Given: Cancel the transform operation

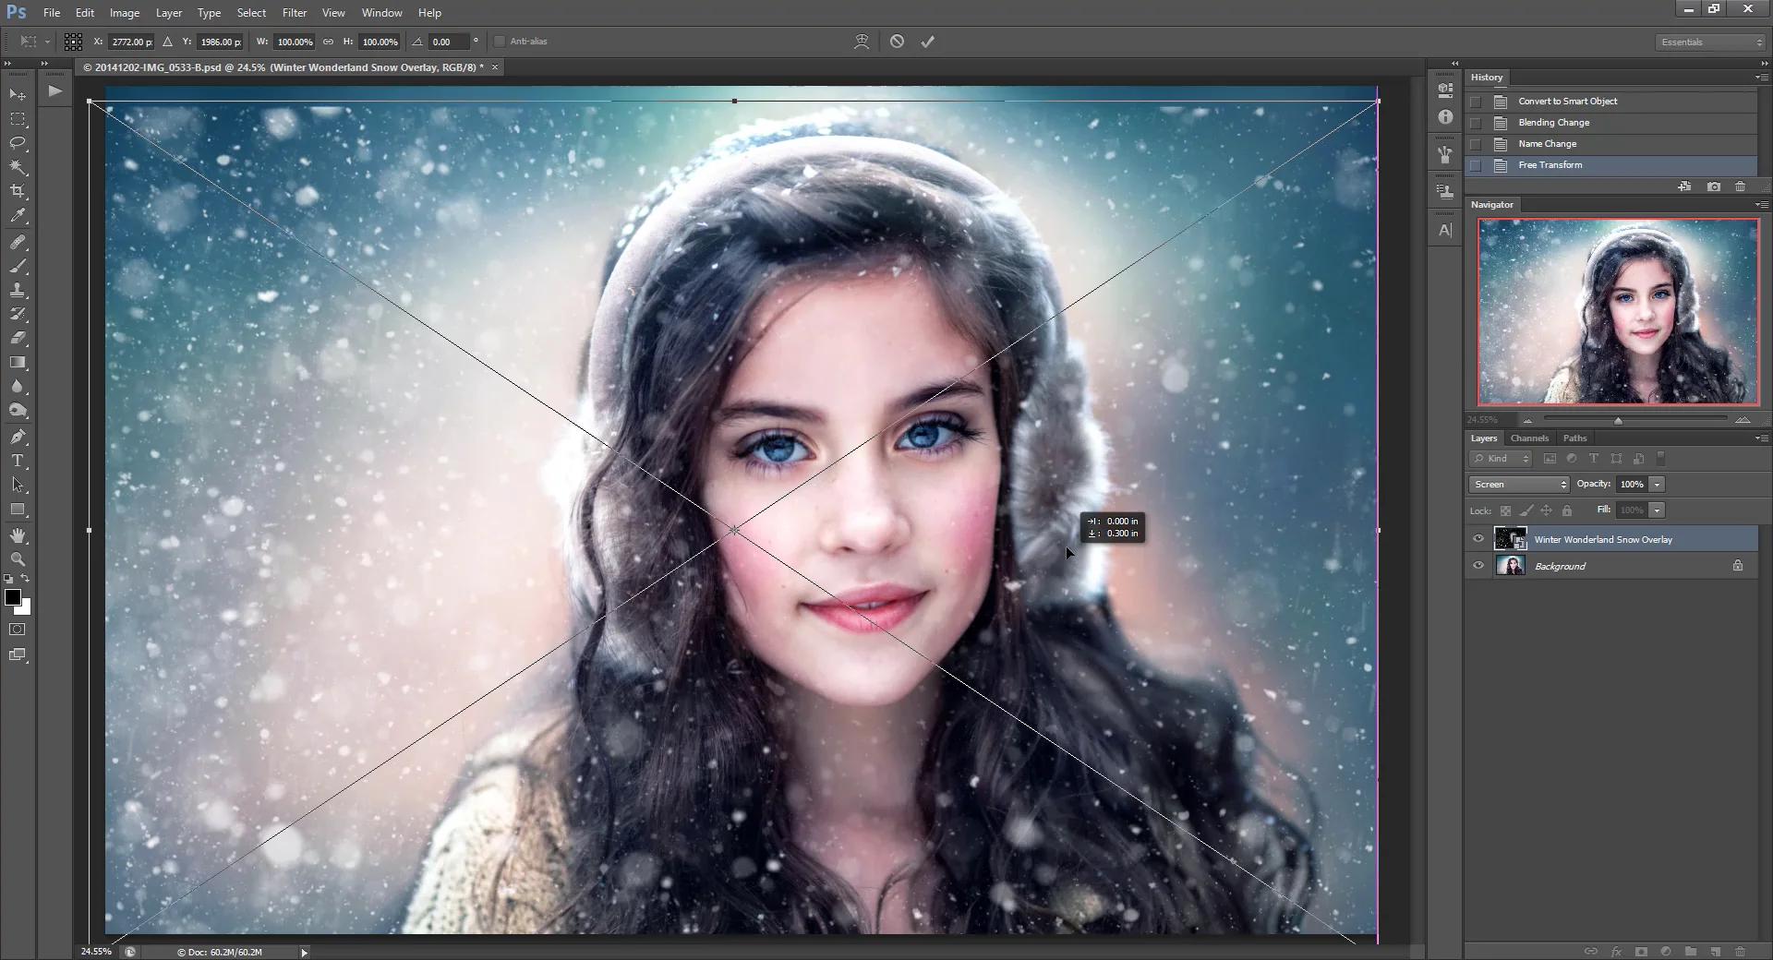Looking at the screenshot, I should click(x=896, y=41).
